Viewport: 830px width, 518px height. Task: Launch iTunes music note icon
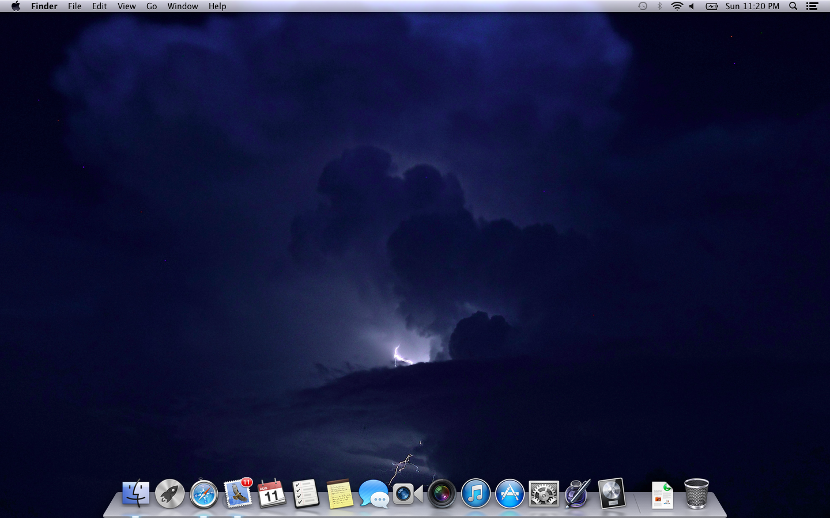pyautogui.click(x=476, y=494)
